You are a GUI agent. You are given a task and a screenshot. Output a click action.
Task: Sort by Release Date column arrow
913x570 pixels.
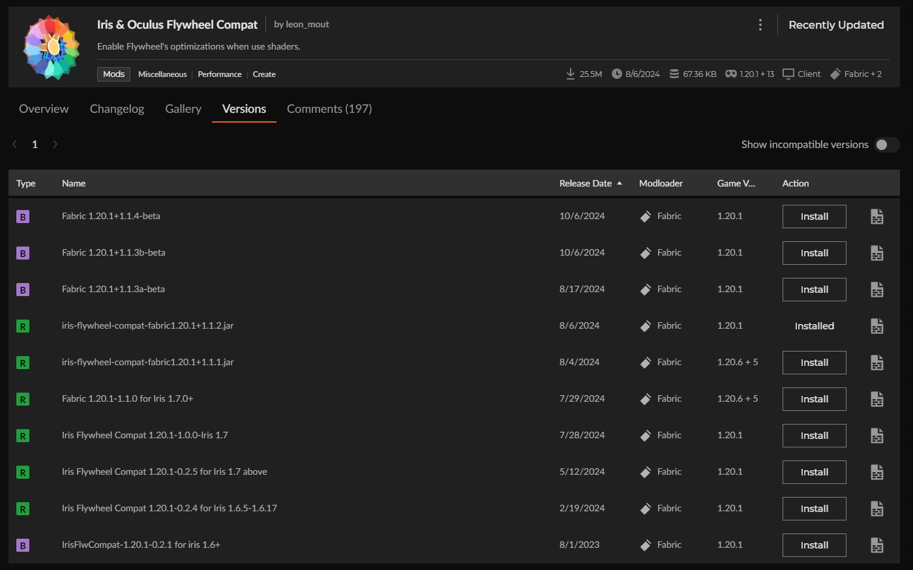coord(620,183)
